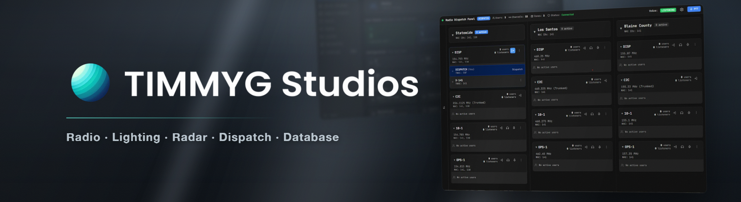Collapse the Statewide 10-1 channel
This screenshot has width=741, height=202.
454,128
